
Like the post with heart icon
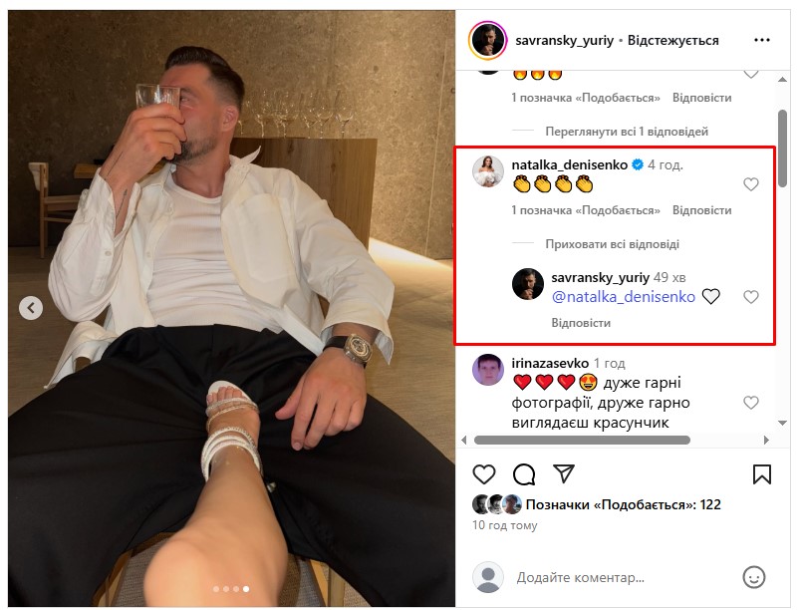coord(484,474)
